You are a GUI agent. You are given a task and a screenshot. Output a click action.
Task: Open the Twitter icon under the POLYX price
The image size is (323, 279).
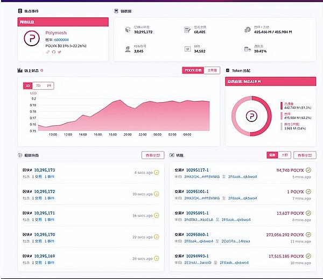[59, 52]
